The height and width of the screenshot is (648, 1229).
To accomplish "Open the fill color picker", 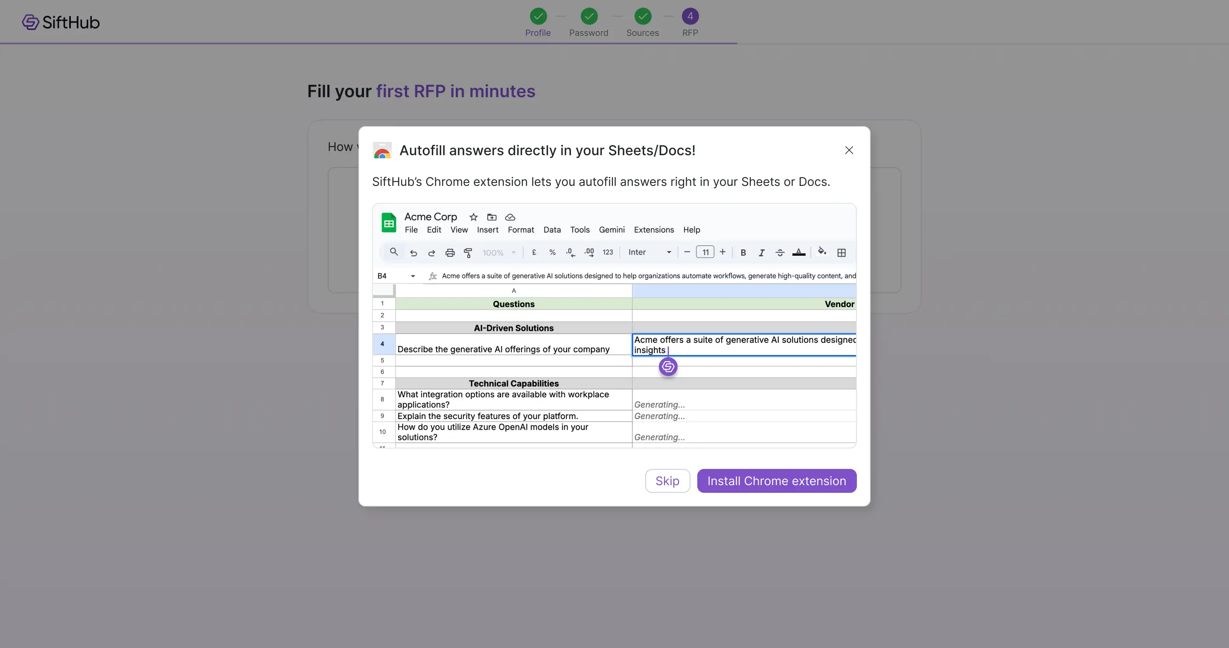I will point(821,251).
